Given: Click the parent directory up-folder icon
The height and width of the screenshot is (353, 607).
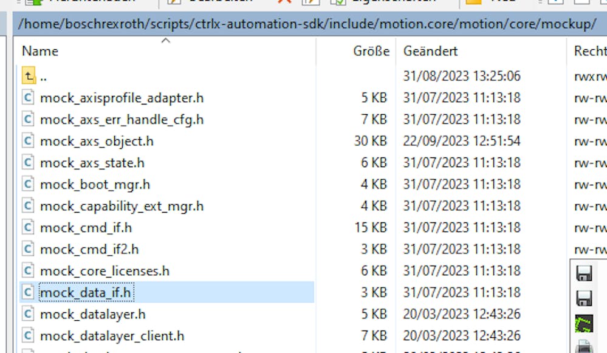Looking at the screenshot, I should pyautogui.click(x=28, y=76).
